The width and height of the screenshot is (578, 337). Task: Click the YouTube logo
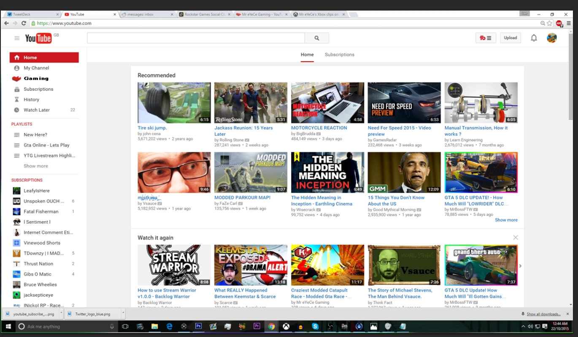(38, 38)
